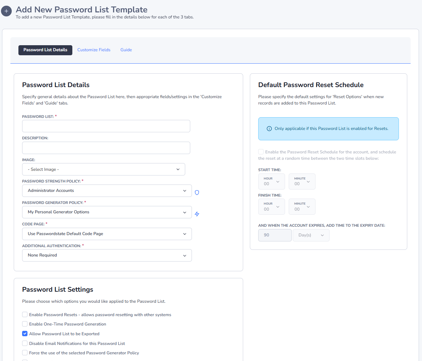Click the plus icon beside the page title
Screen dimensions: 422x361
(6, 11)
